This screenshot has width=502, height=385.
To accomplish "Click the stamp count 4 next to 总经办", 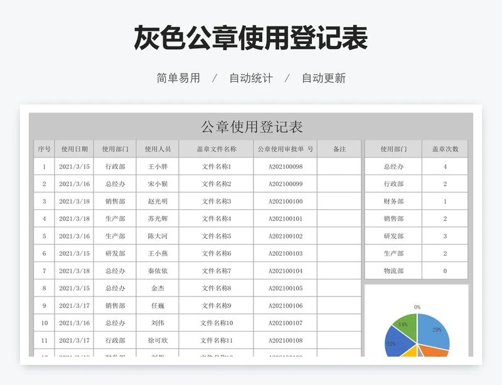I will 445,166.
